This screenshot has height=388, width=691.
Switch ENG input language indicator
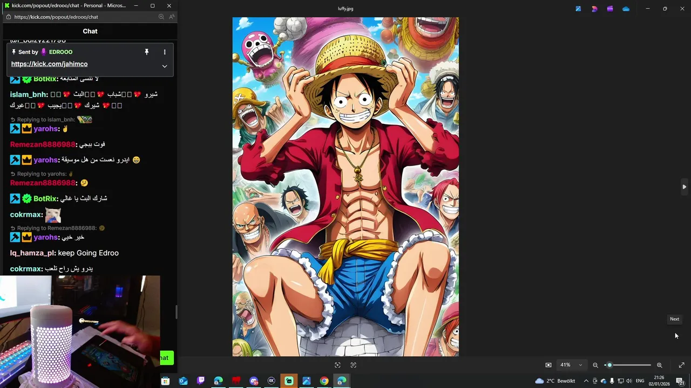640,381
